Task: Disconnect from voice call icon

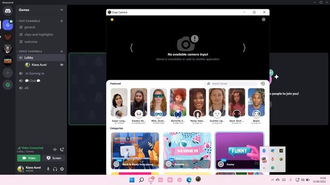Action: coord(62,150)
